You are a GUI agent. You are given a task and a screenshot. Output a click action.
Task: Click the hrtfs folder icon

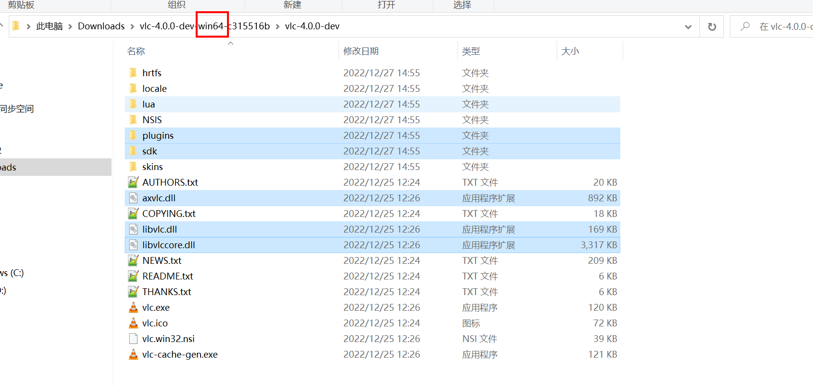[x=133, y=73]
